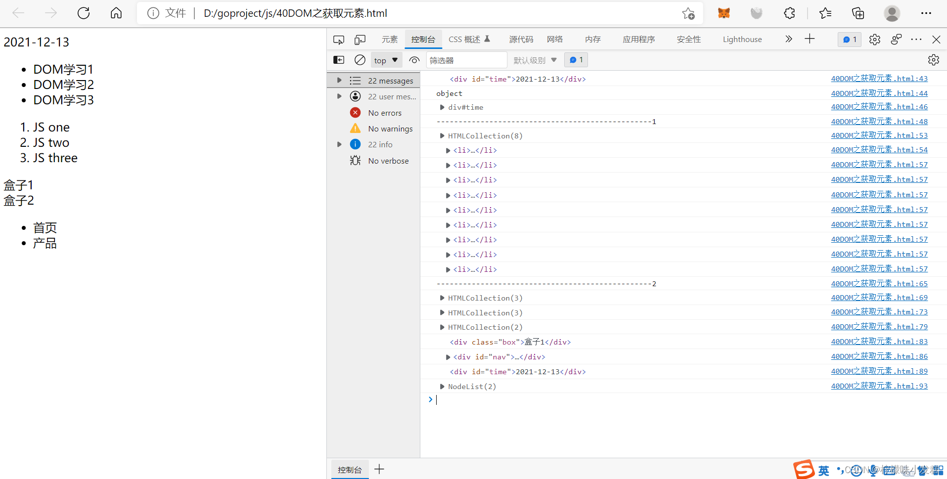Open the console toolbar issues badge
947x479 pixels.
(x=576, y=60)
